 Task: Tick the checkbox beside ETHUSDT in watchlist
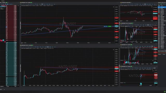point(159,10)
